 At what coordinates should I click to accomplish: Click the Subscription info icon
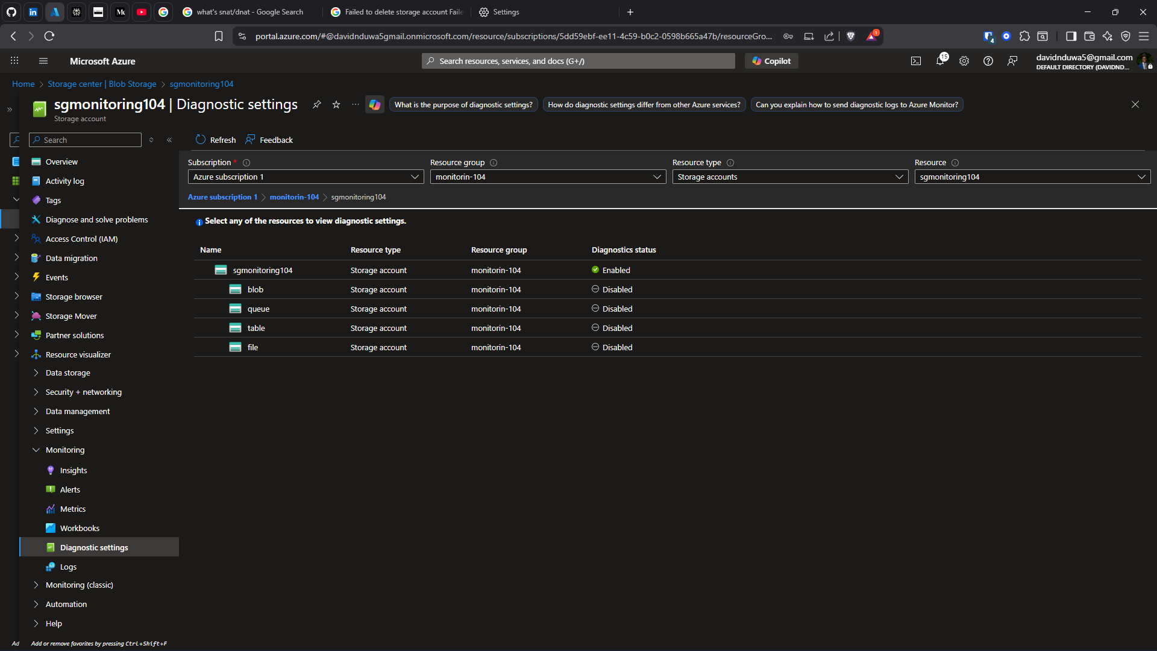coord(246,163)
